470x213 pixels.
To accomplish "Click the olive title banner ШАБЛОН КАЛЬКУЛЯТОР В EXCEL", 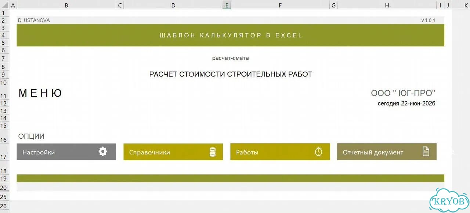I will [231, 35].
